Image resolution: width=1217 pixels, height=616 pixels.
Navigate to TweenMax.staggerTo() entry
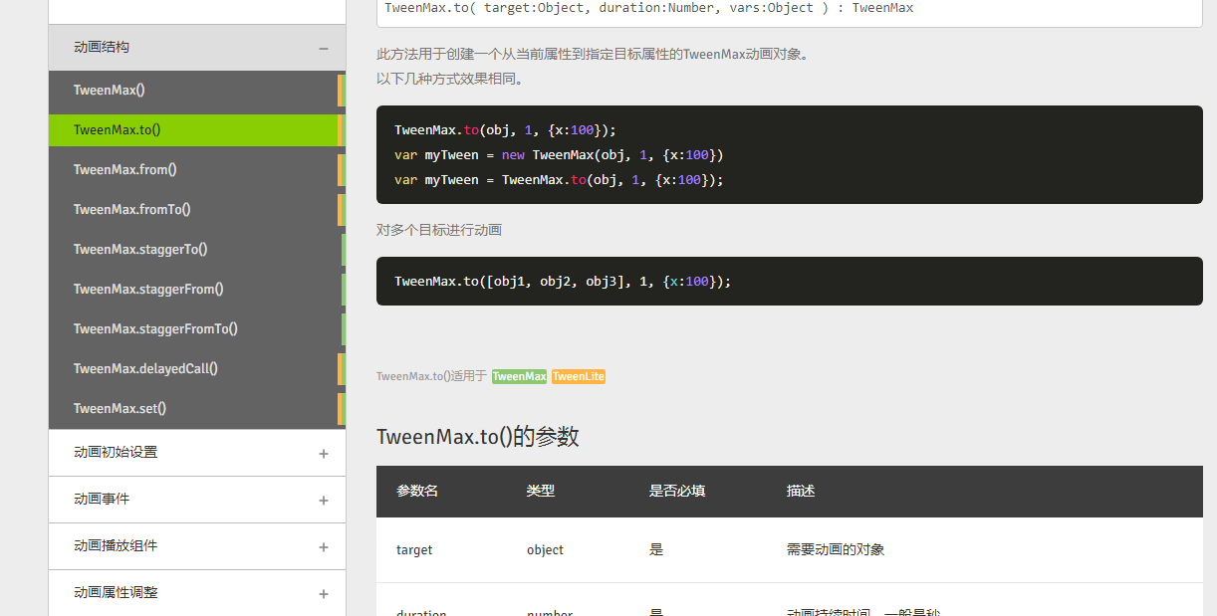[196, 250]
